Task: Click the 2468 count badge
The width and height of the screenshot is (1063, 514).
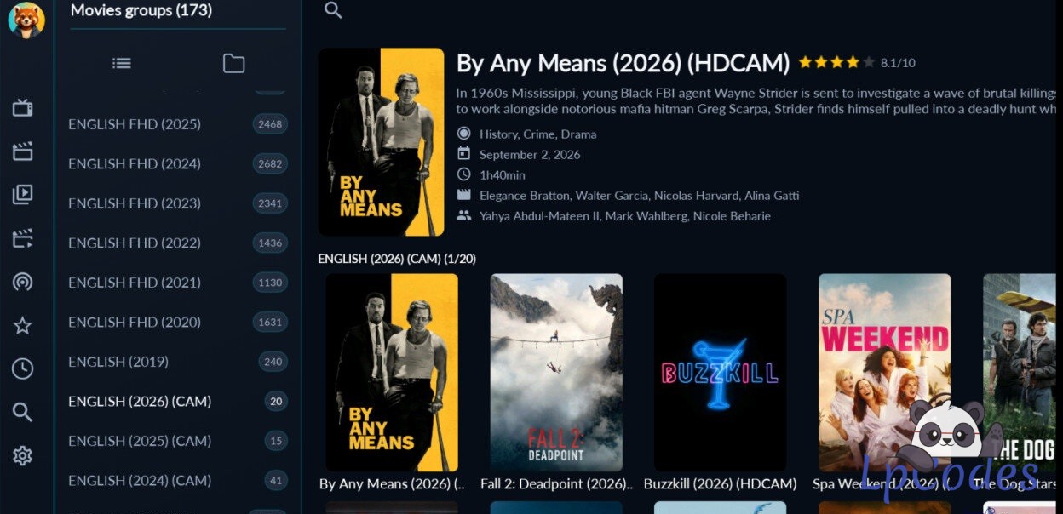Action: [270, 124]
